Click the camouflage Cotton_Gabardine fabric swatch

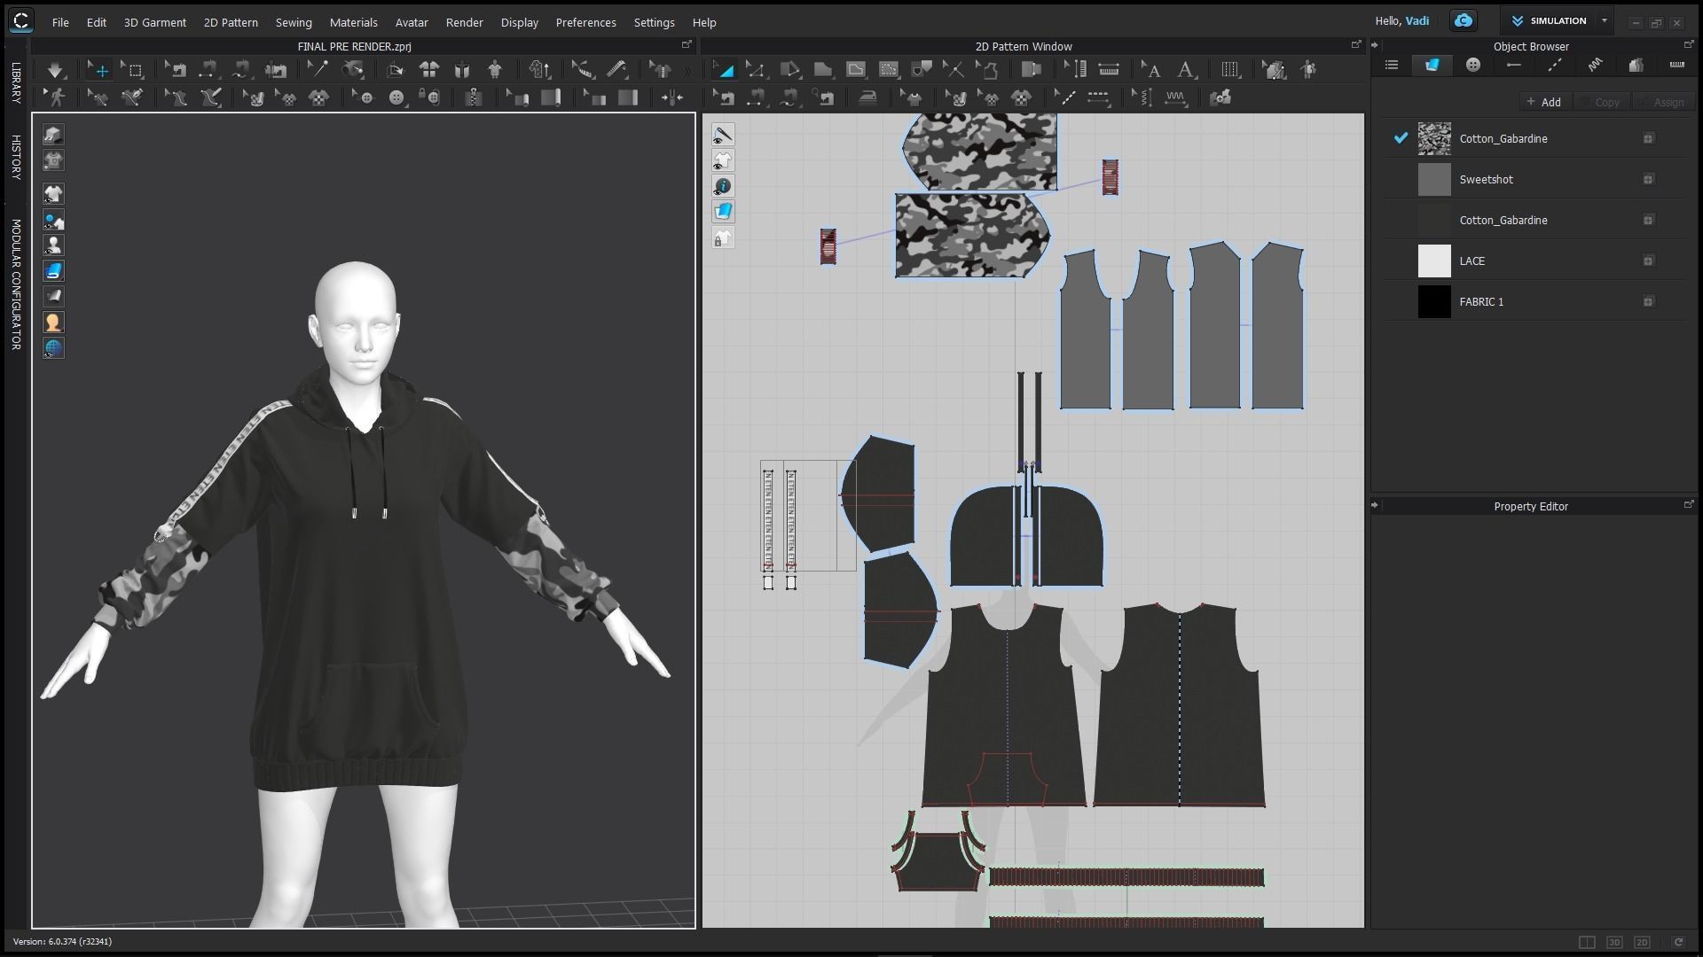coord(1434,138)
